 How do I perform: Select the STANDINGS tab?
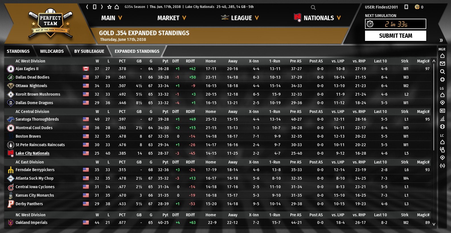click(18, 51)
